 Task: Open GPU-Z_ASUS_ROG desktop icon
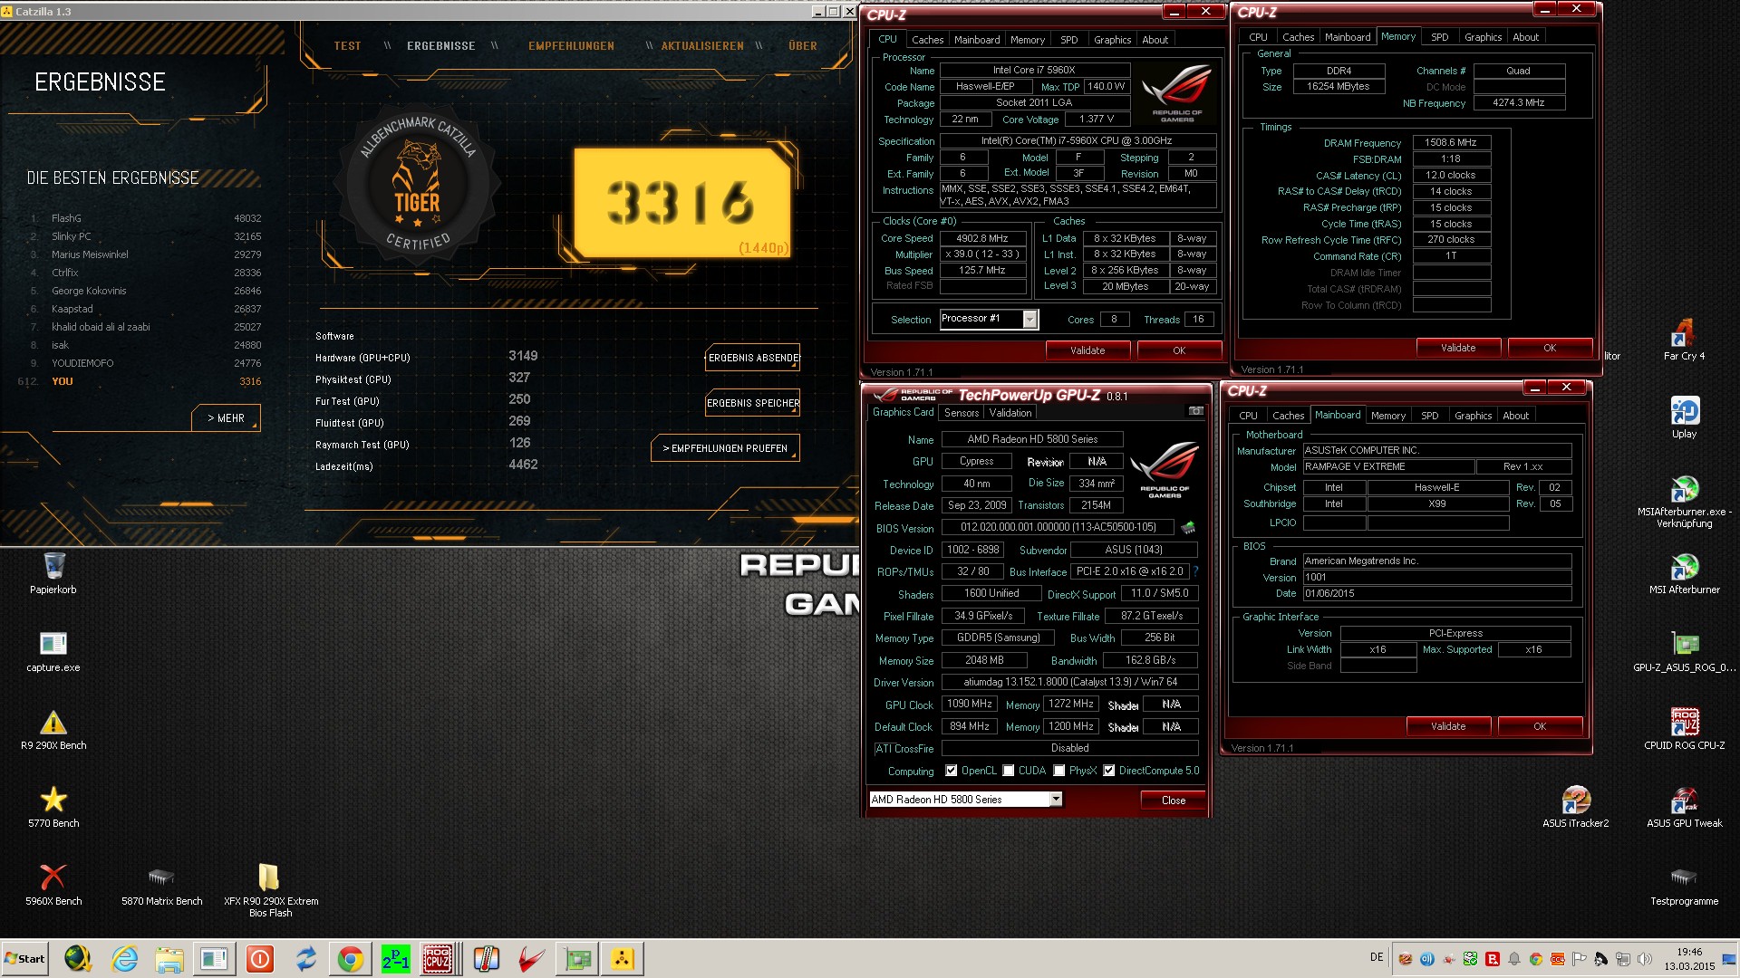click(1684, 652)
